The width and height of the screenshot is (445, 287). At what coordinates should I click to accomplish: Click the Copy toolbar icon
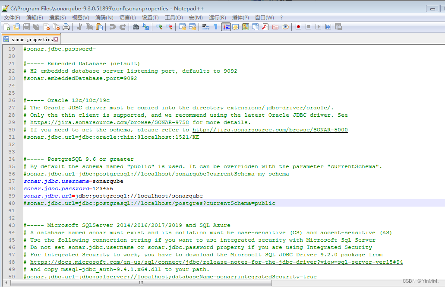click(x=89, y=27)
